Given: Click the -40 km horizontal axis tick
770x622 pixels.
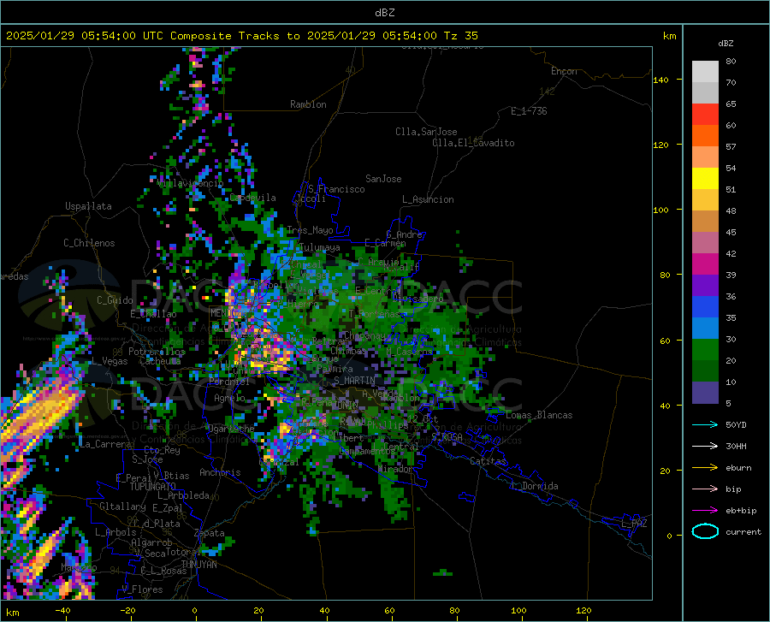Looking at the screenshot, I should pos(62,610).
